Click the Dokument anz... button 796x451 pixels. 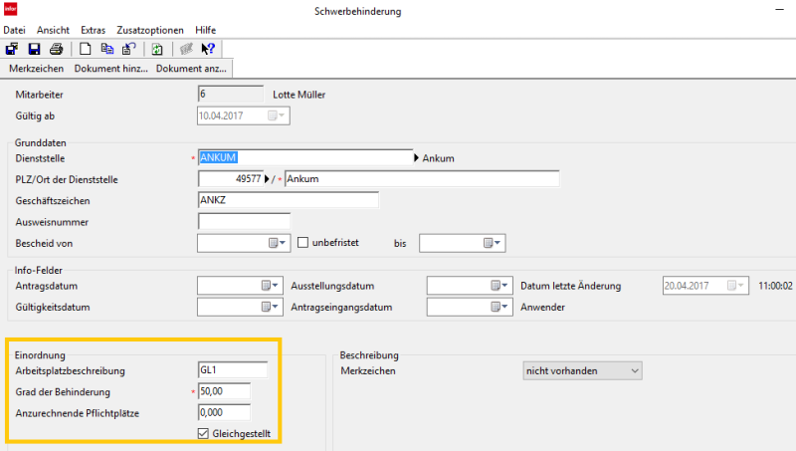click(191, 69)
